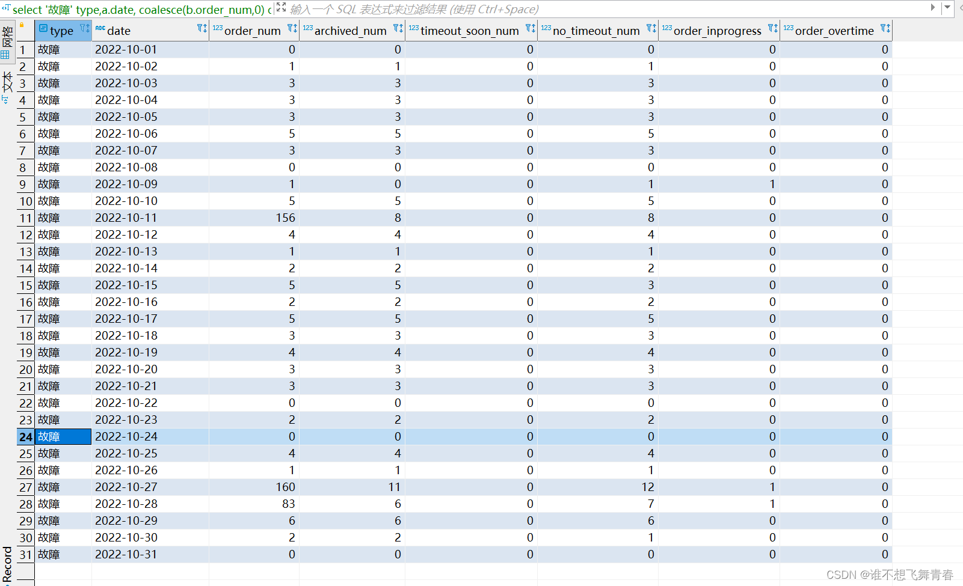Image resolution: width=963 pixels, height=586 pixels.
Task: Click order_inprogress value 1 for 2022-10-28
Action: [x=719, y=504]
